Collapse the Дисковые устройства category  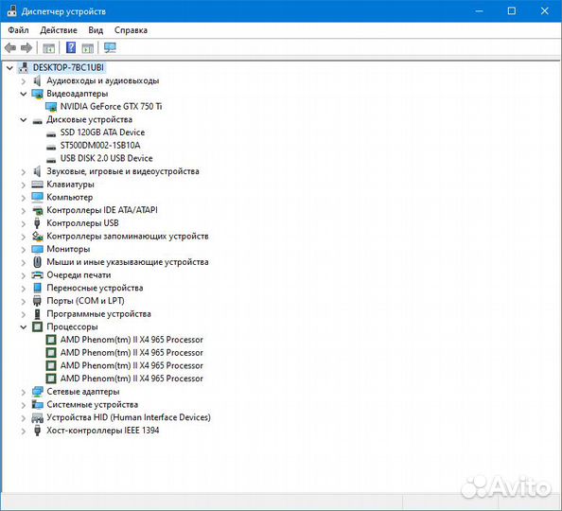coord(24,120)
